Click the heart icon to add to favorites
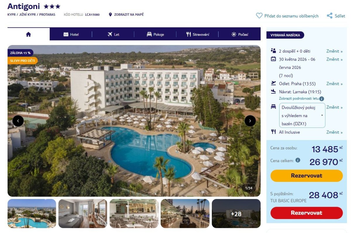The image size is (351, 233). click(259, 16)
